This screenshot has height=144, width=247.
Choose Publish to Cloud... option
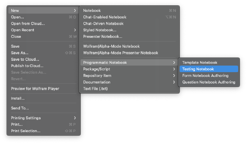coord(27,66)
